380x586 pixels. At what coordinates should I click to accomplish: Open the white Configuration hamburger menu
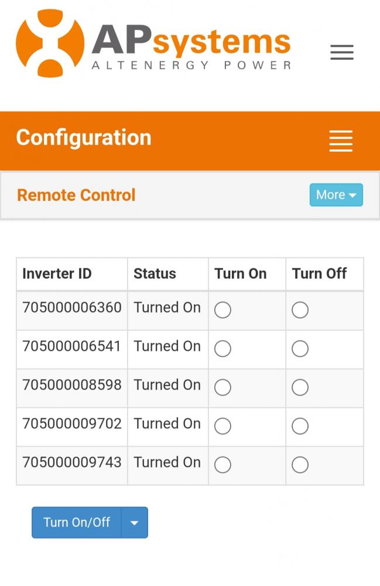pyautogui.click(x=341, y=141)
